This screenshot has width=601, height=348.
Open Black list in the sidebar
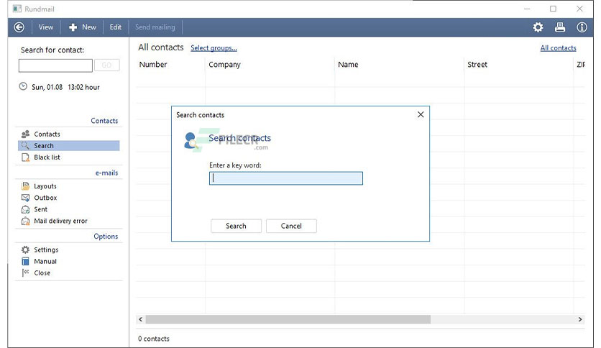(x=47, y=157)
